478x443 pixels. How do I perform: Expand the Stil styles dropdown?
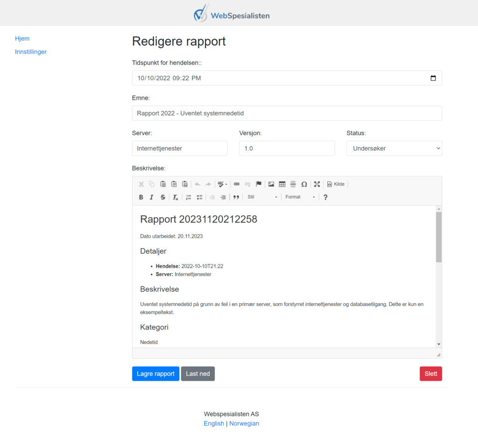tap(262, 197)
